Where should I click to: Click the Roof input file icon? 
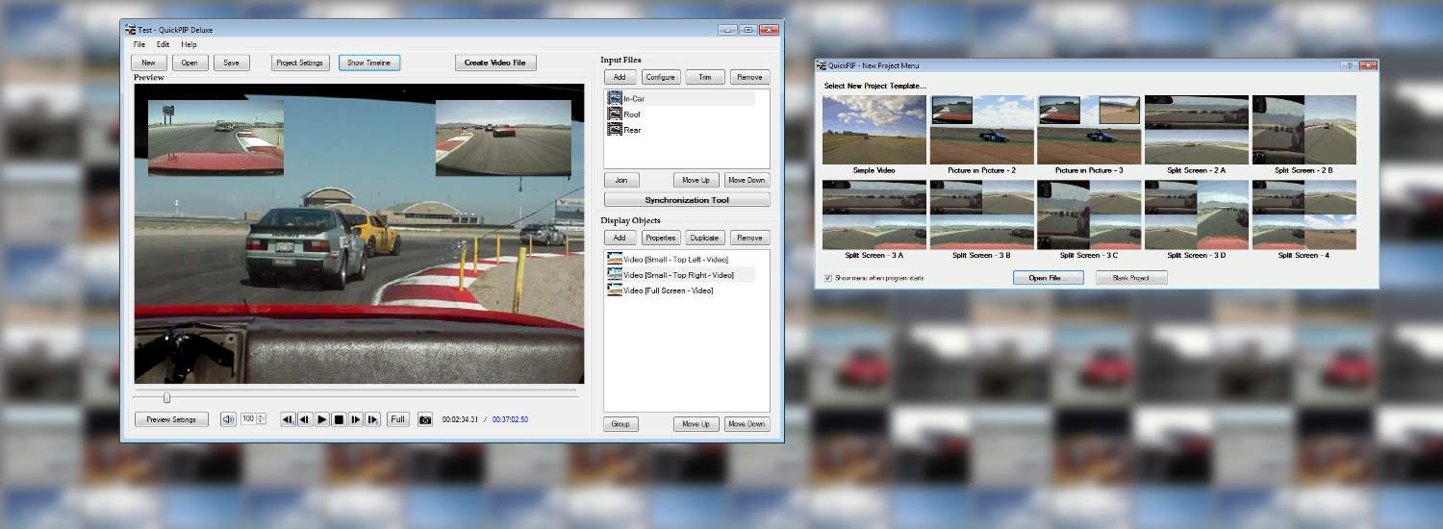[615, 113]
